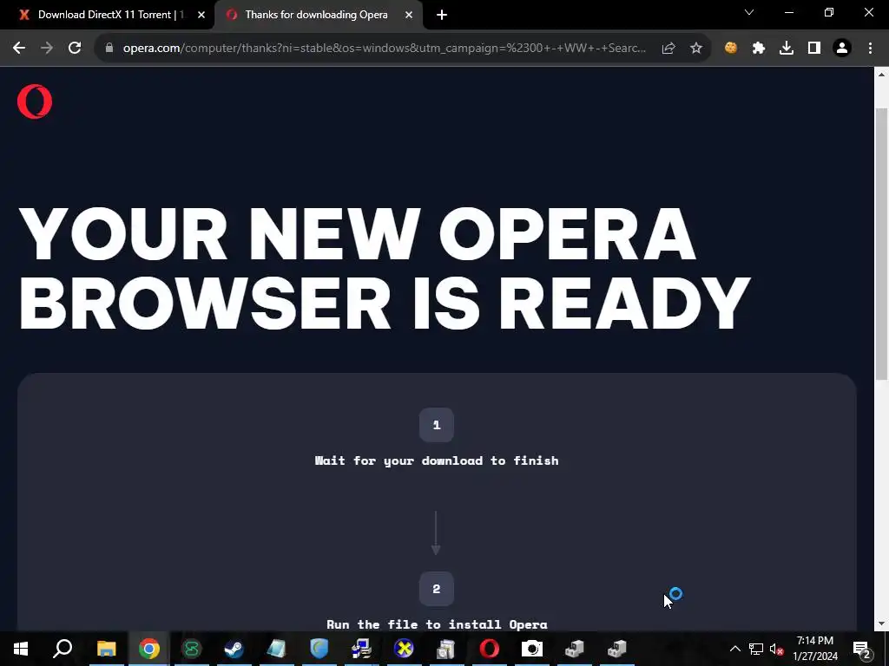889x666 pixels.
Task: Open Windows taskbar search
Action: click(63, 649)
